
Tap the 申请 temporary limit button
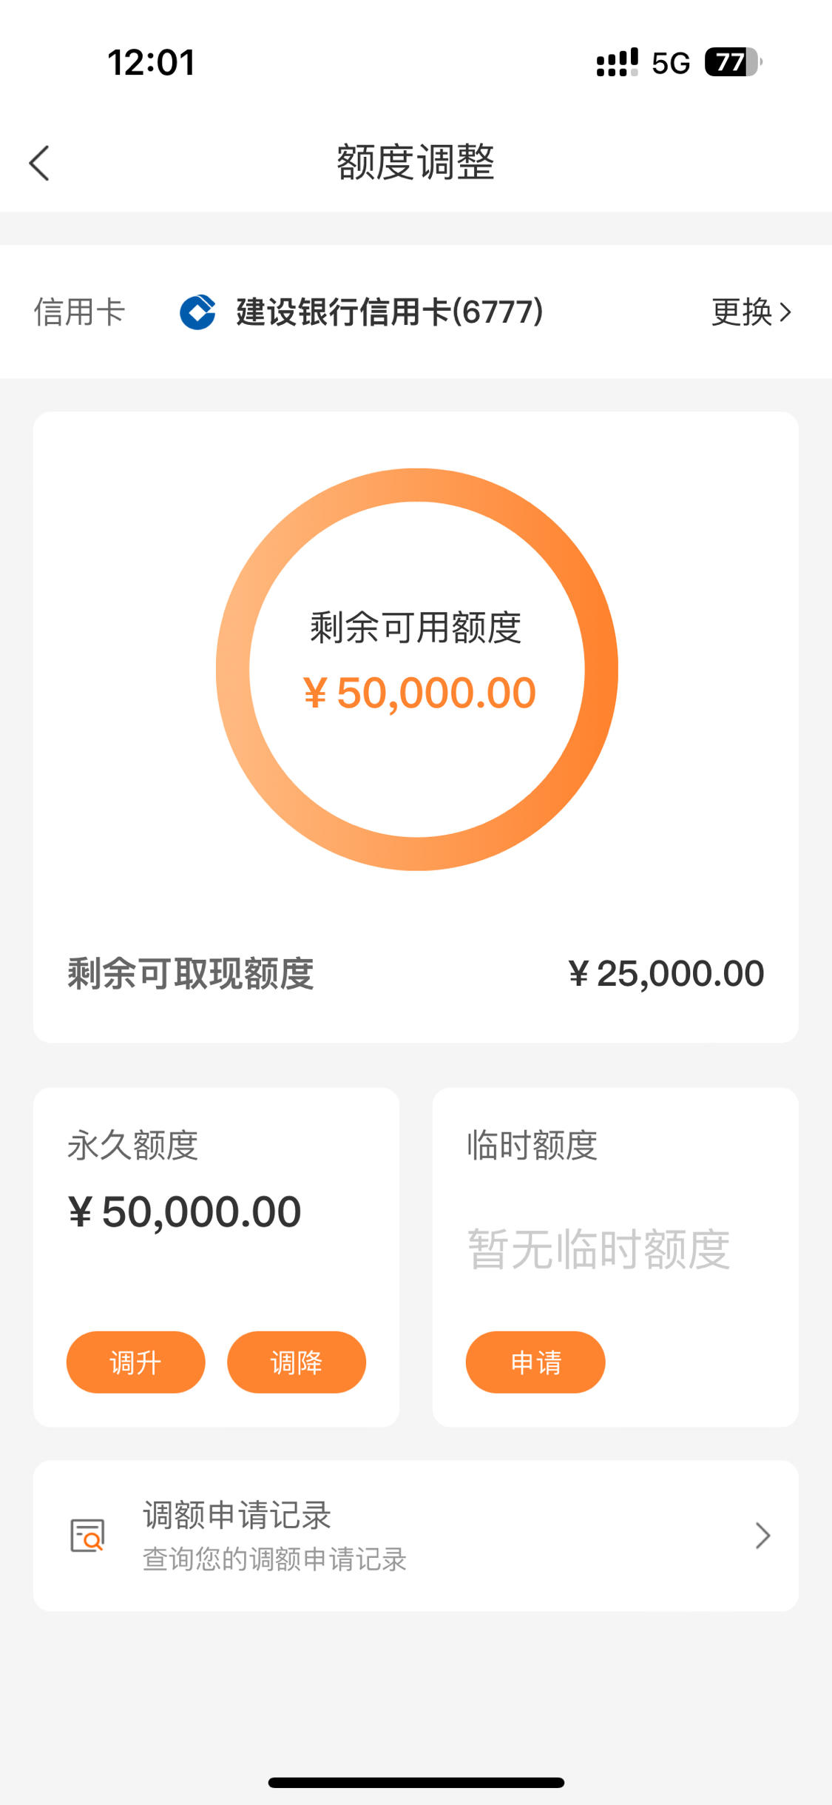coord(535,1362)
